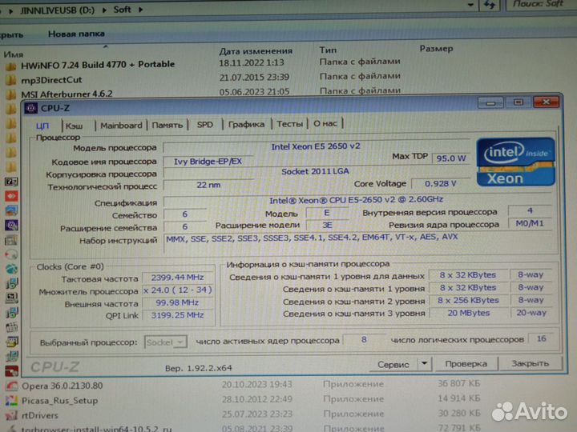577x432 pixels.
Task: Open the address bar history dropdown
Action: pos(470,5)
